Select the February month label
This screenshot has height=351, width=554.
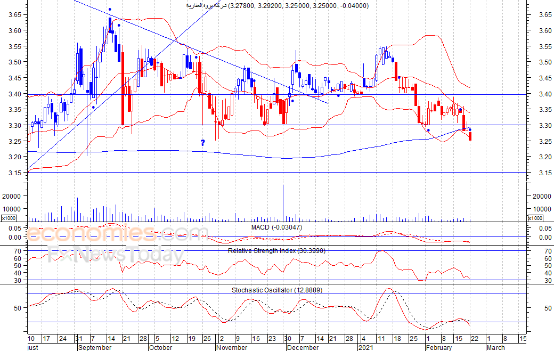[x=439, y=347]
